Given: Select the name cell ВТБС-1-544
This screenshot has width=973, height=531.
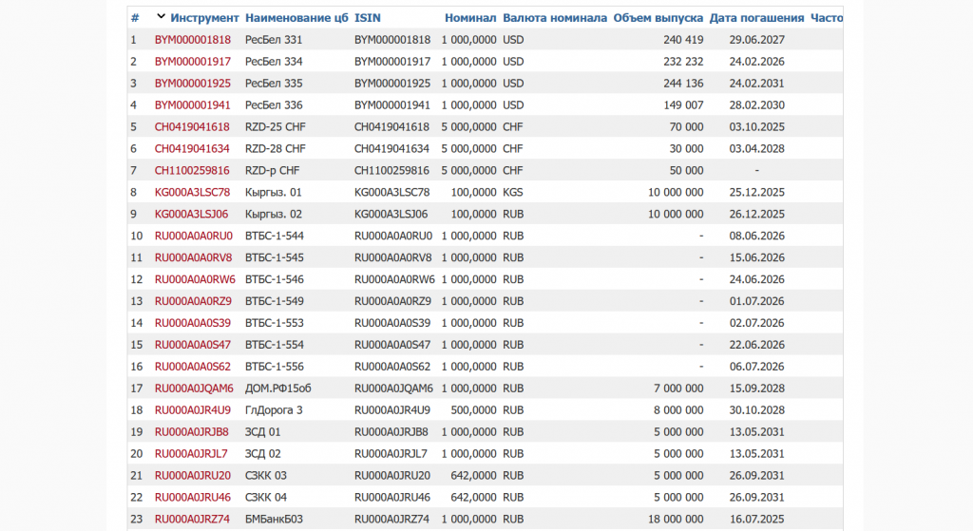Looking at the screenshot, I should coord(275,236).
